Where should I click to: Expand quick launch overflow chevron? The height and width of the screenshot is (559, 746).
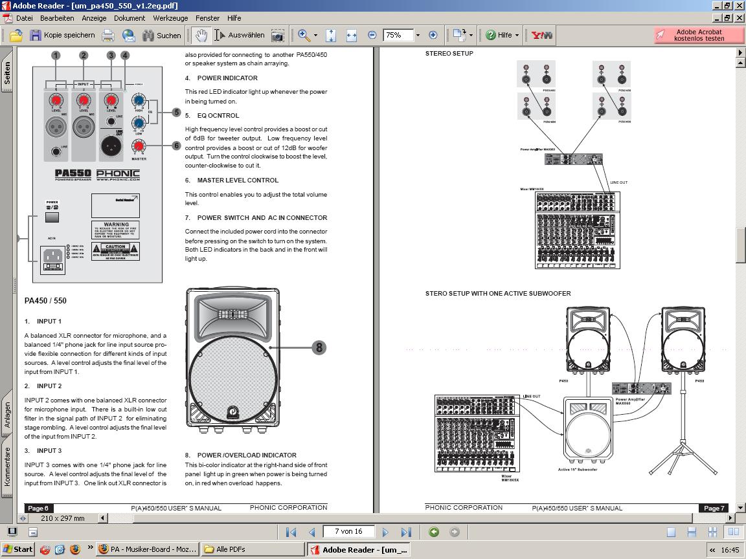point(90,547)
